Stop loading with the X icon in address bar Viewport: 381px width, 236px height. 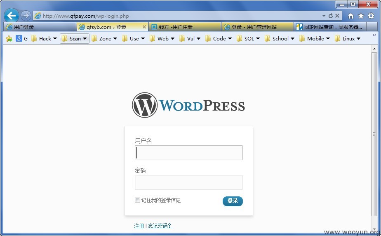tap(337, 16)
